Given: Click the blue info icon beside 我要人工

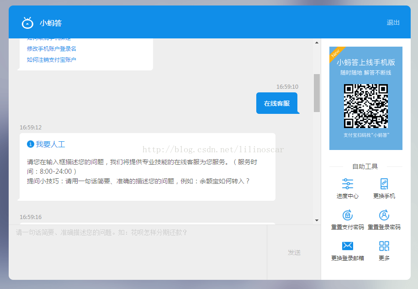Looking at the screenshot, I should (31, 144).
